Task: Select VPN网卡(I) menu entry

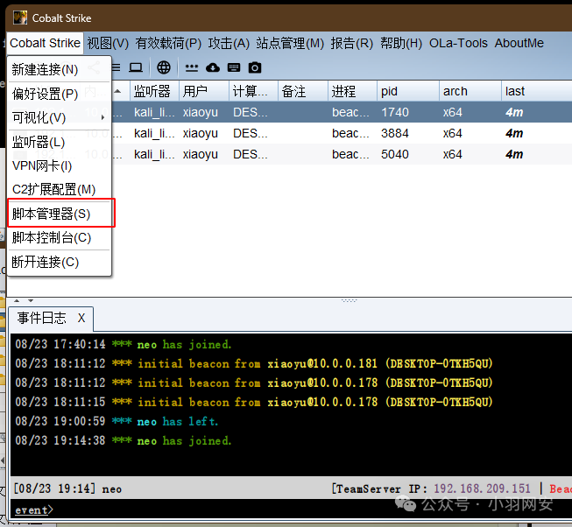Action: (x=59, y=165)
